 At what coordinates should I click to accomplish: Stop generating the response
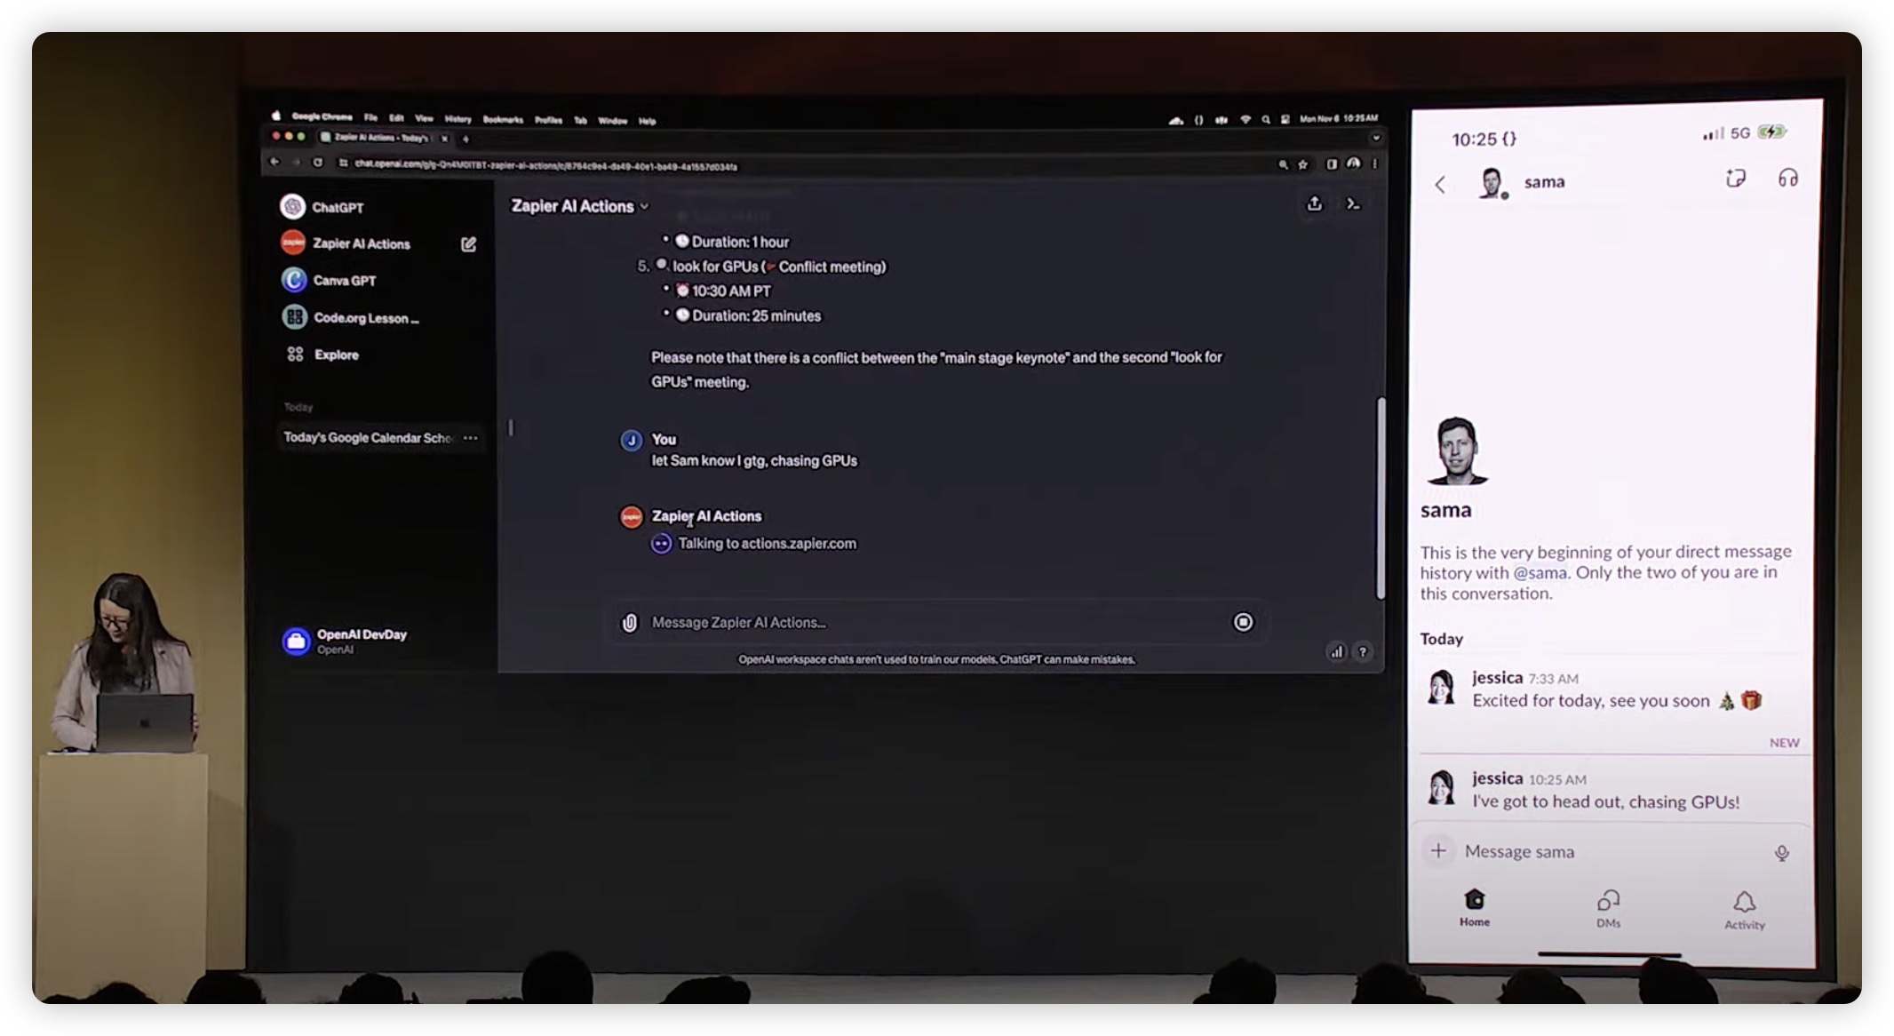pos(1243,622)
